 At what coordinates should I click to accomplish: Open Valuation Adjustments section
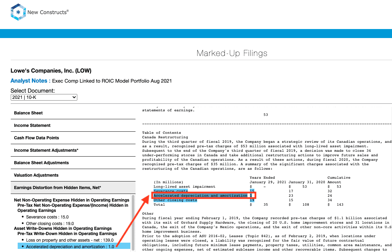[x=73, y=175]
